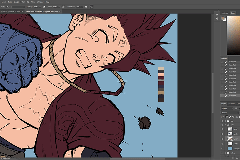Close the Illustration.psd document tab
Screen dimensions: 240x160
(x=60, y=11)
